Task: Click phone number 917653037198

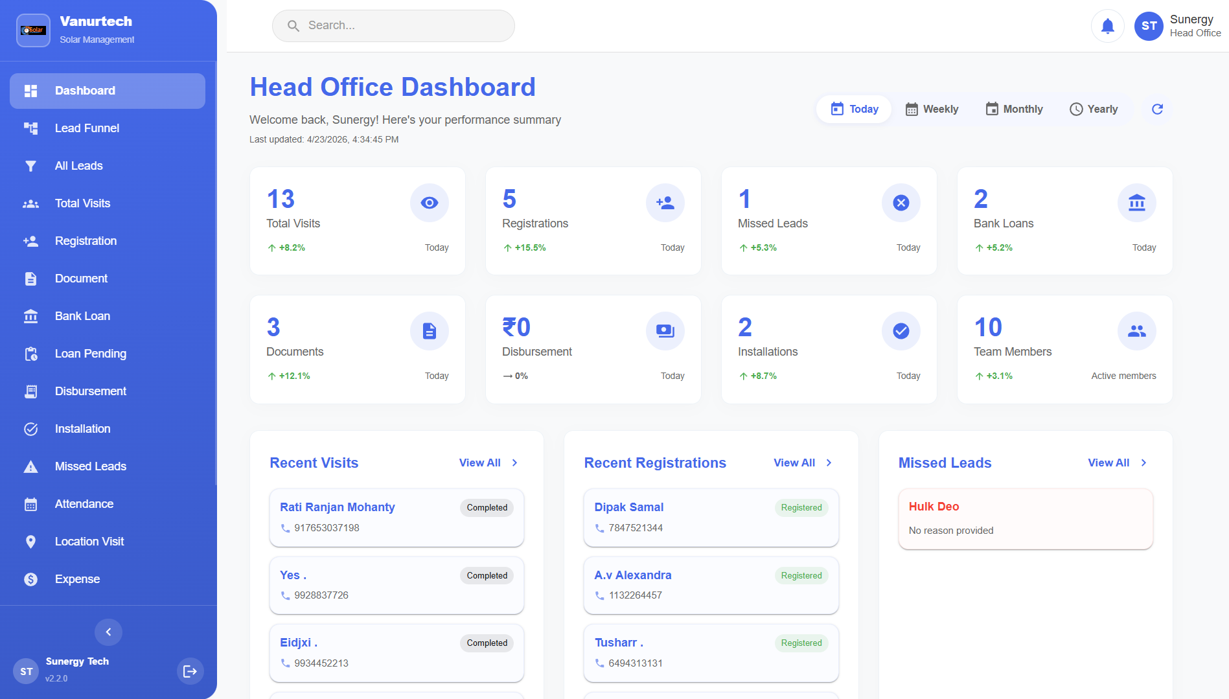Action: click(327, 528)
